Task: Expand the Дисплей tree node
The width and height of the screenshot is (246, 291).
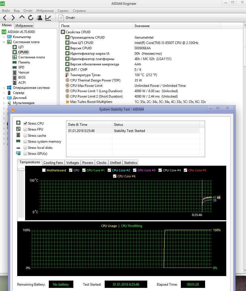Action: (4, 98)
